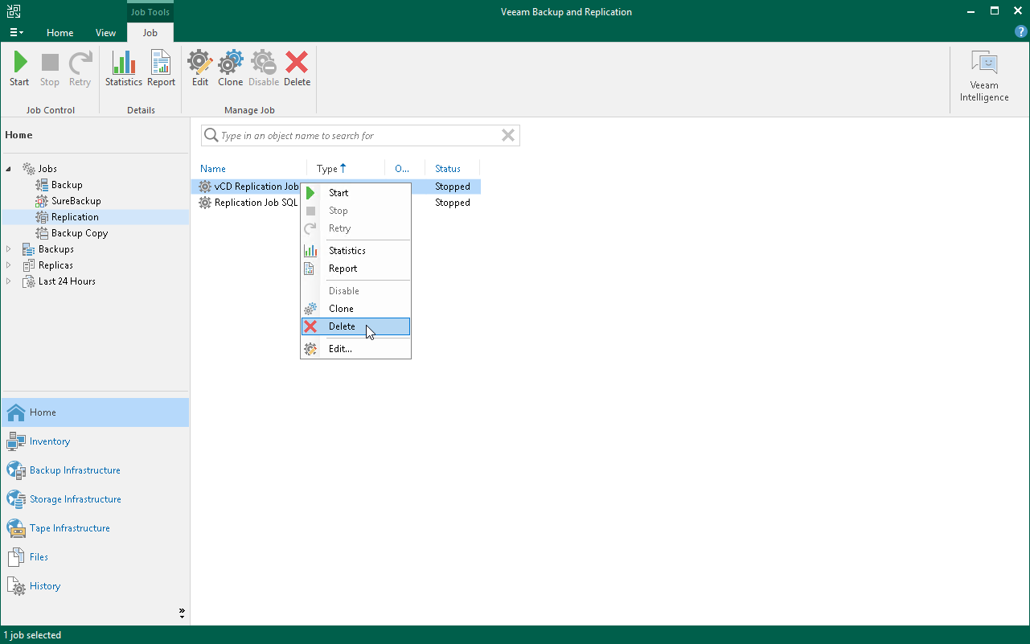Choose Delete from the context menu

(x=341, y=326)
